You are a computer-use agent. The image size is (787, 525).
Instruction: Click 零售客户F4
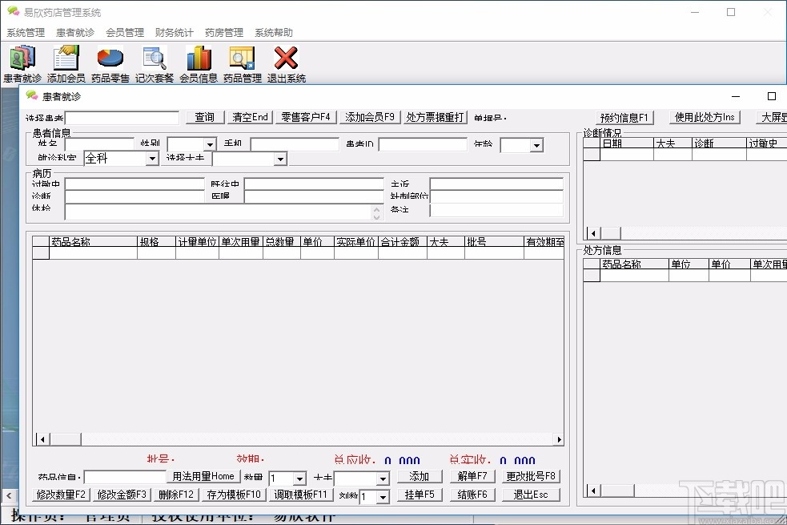pyautogui.click(x=305, y=116)
